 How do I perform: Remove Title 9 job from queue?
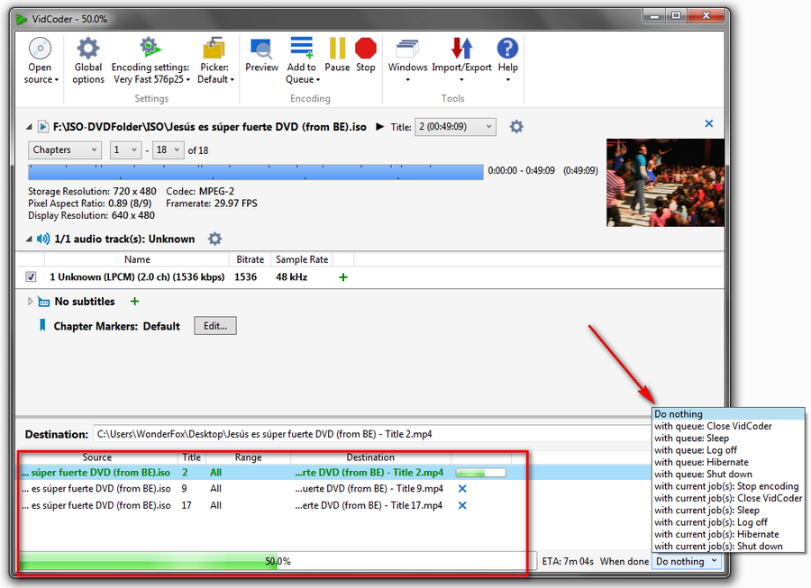coord(462,489)
